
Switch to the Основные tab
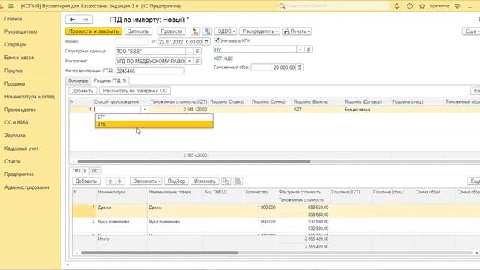78,80
